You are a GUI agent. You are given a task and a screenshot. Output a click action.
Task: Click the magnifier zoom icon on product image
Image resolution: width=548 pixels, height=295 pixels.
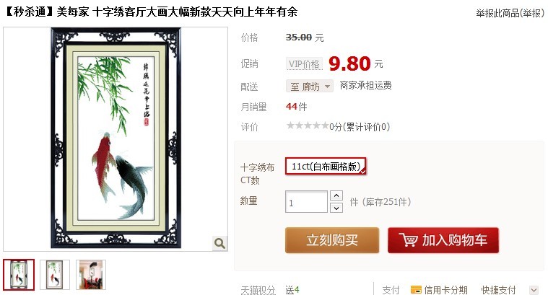click(x=219, y=243)
